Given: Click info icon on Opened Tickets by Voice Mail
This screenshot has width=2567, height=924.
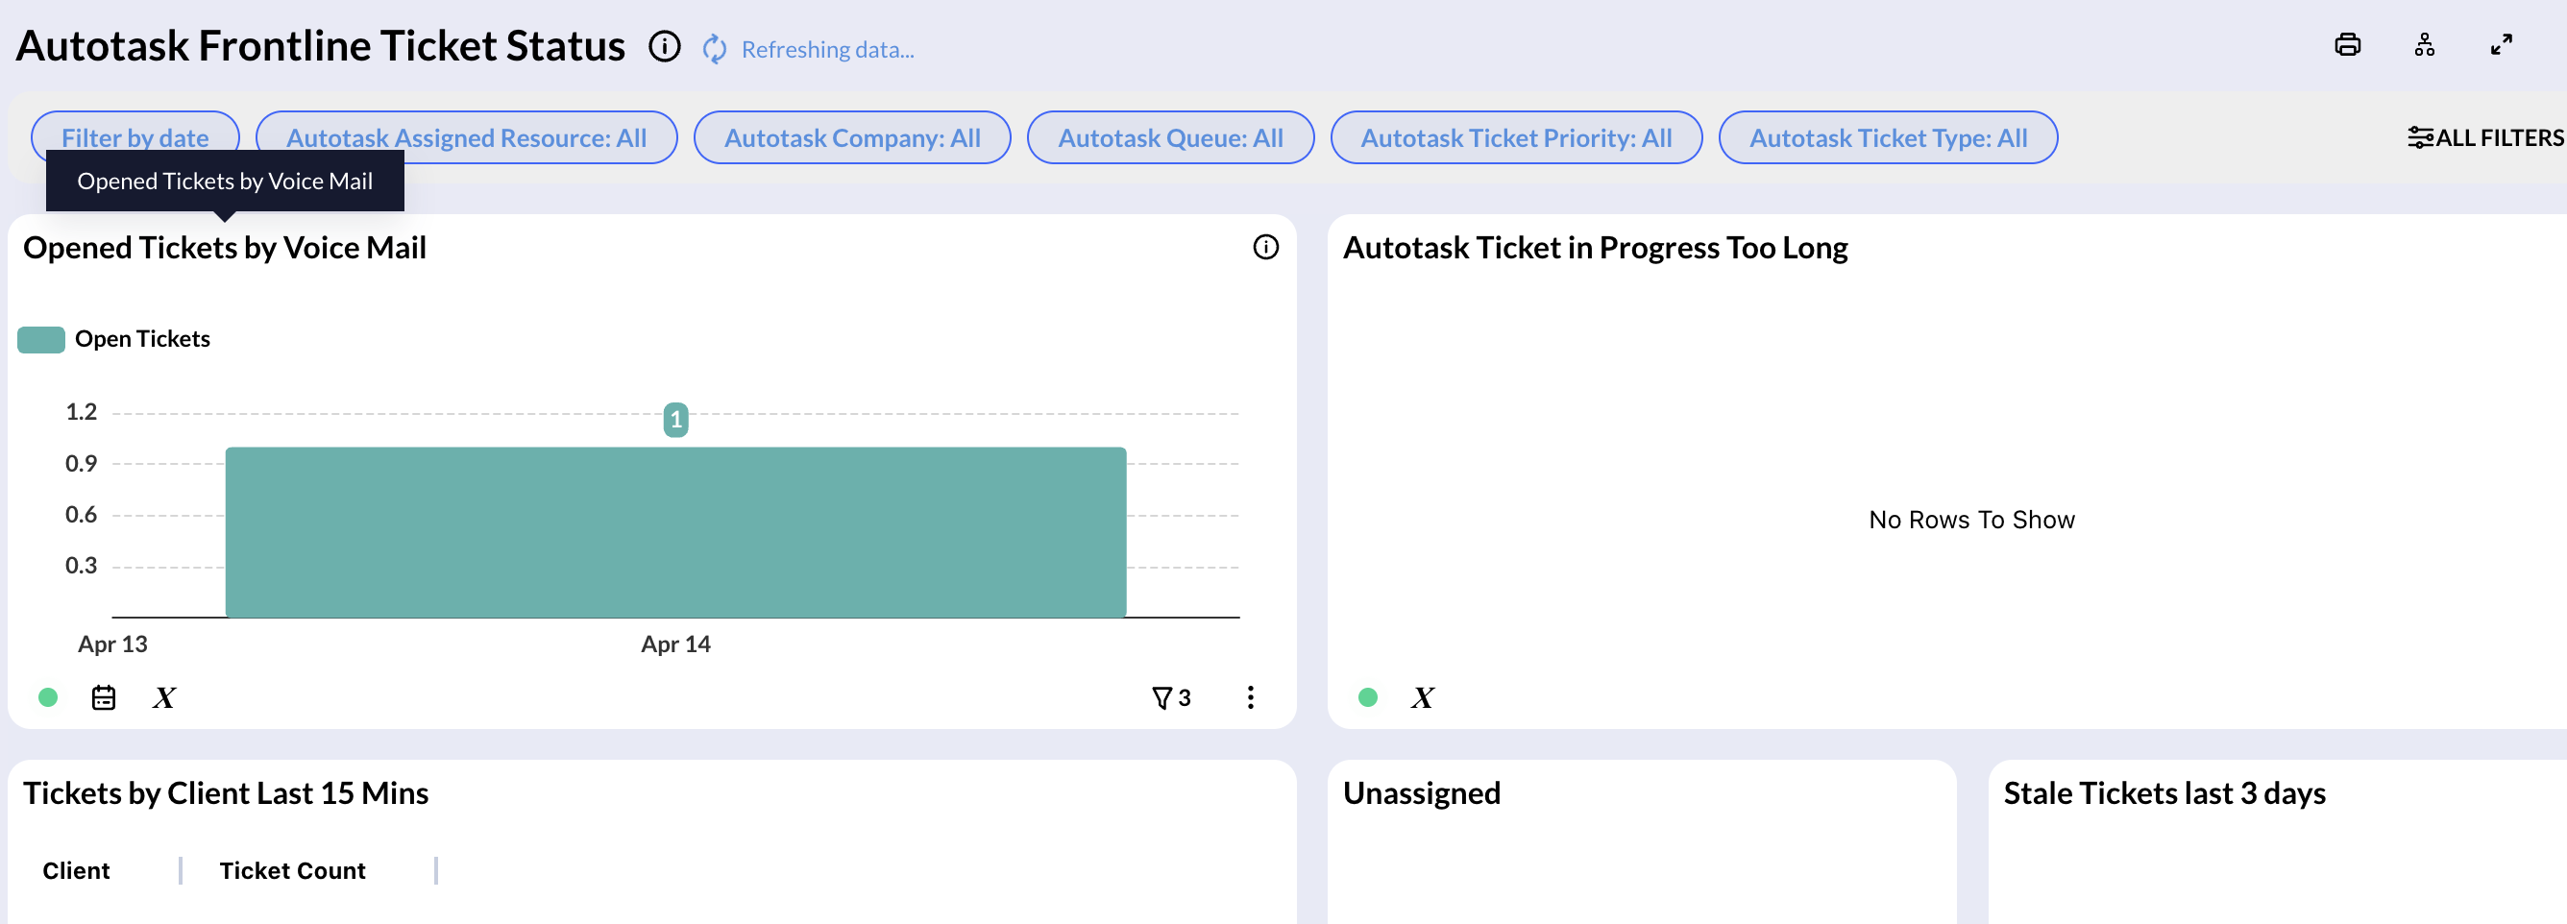Looking at the screenshot, I should pyautogui.click(x=1265, y=247).
